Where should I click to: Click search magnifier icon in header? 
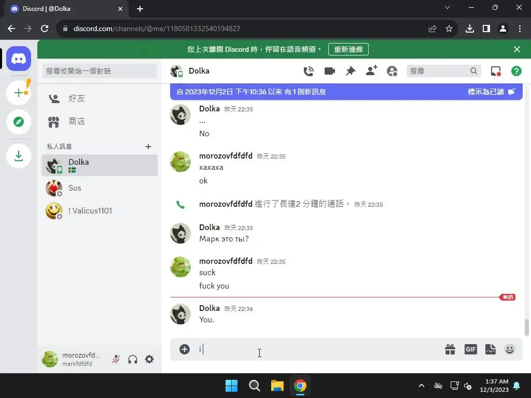pos(474,71)
